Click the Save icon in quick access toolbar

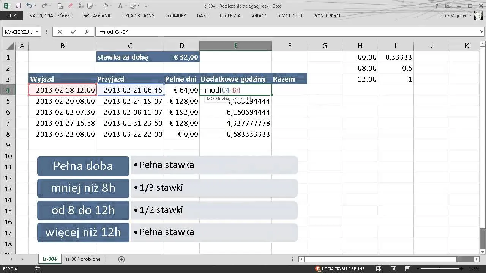tap(18, 6)
